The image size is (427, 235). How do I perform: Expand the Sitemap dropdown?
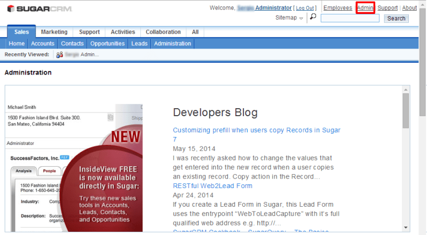pos(289,18)
